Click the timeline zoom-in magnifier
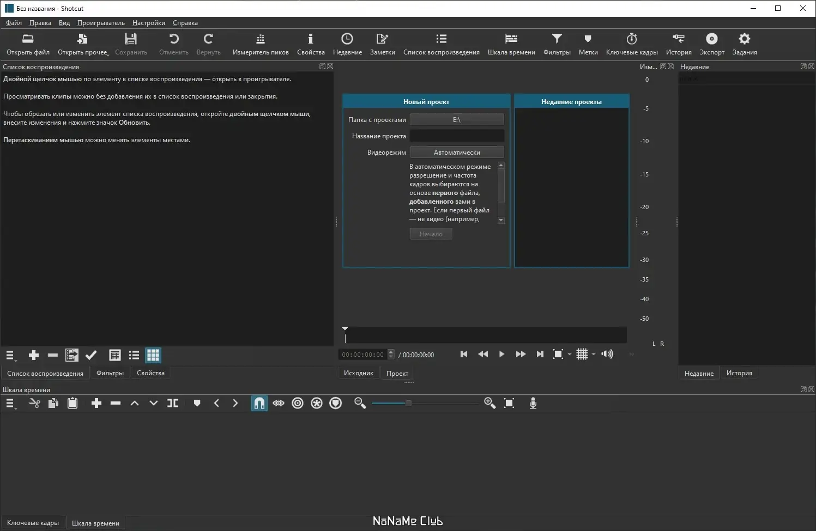Image resolution: width=816 pixels, height=531 pixels. pos(489,403)
